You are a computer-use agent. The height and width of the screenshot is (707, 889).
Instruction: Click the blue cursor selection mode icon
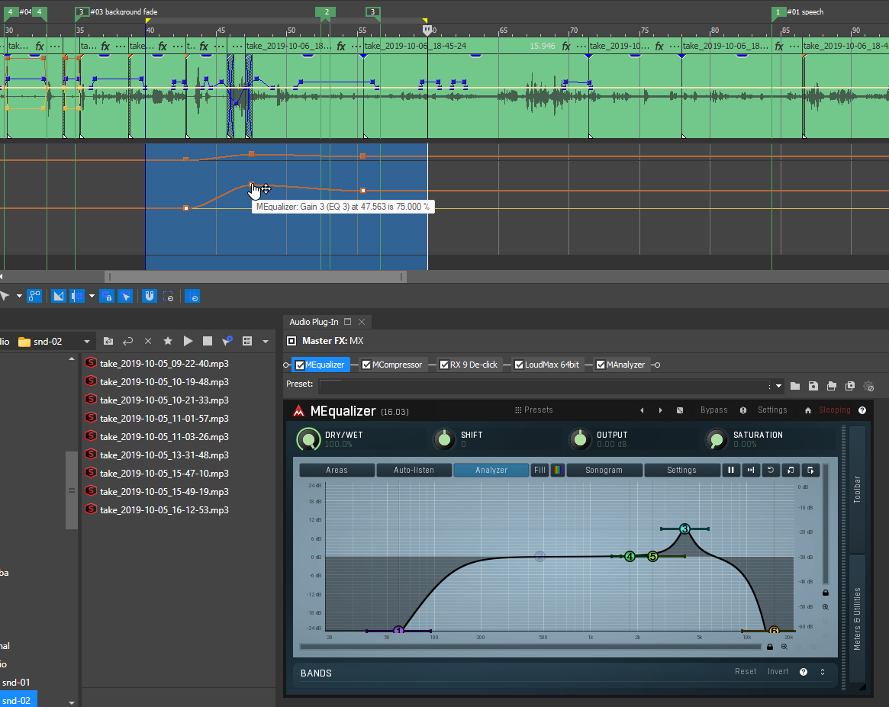125,296
